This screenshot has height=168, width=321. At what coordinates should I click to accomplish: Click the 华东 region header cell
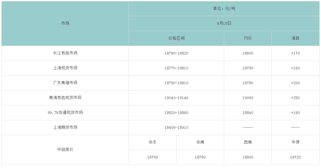click(152, 142)
